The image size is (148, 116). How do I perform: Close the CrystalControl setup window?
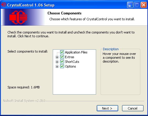[144, 5]
